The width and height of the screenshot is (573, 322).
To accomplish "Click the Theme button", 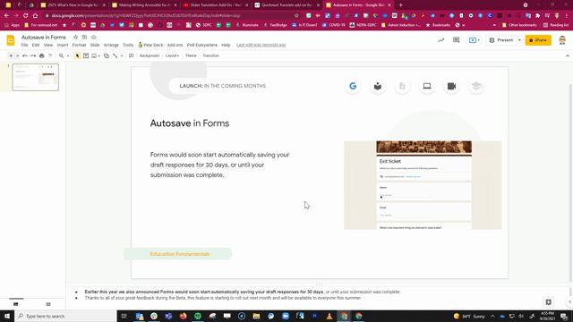I will [191, 55].
